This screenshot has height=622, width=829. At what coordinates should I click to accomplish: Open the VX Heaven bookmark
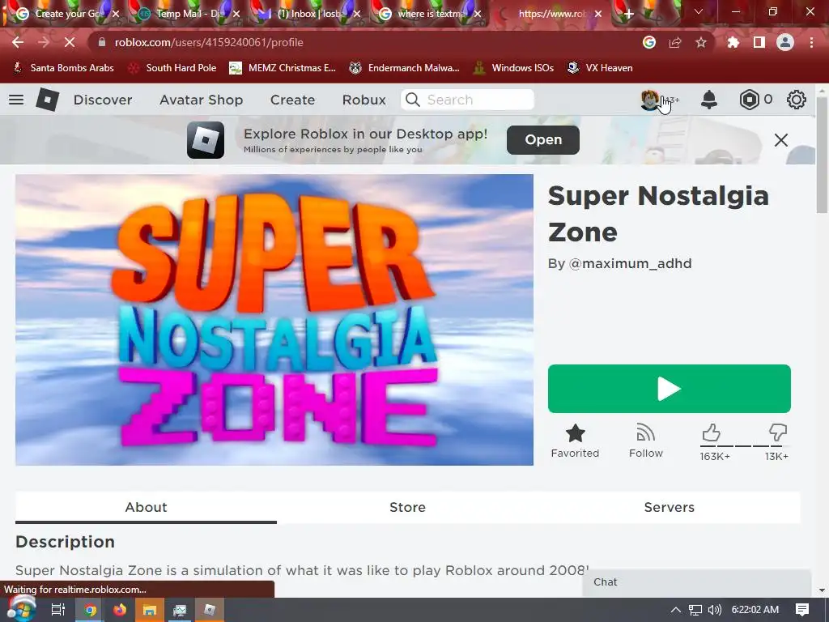click(600, 68)
